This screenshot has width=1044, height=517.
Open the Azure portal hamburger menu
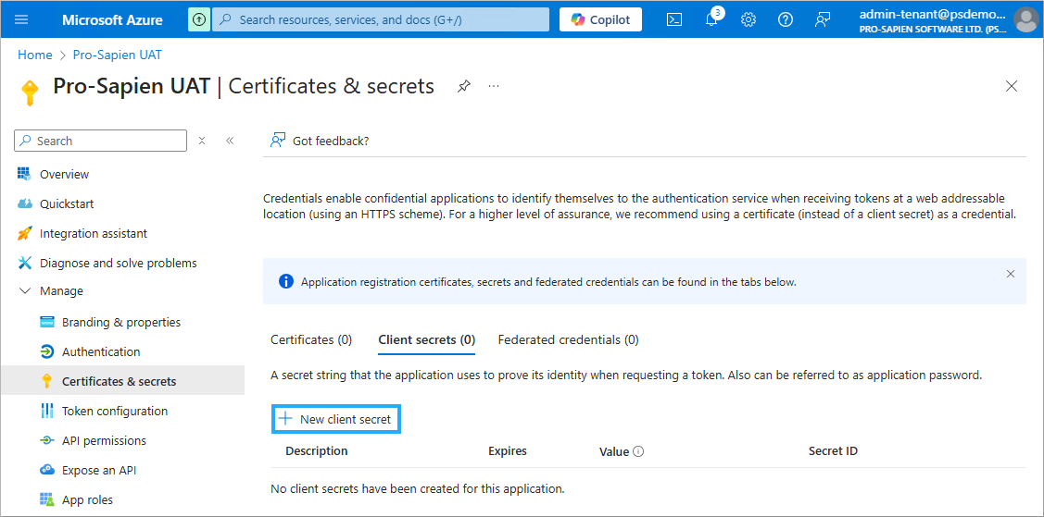point(22,19)
